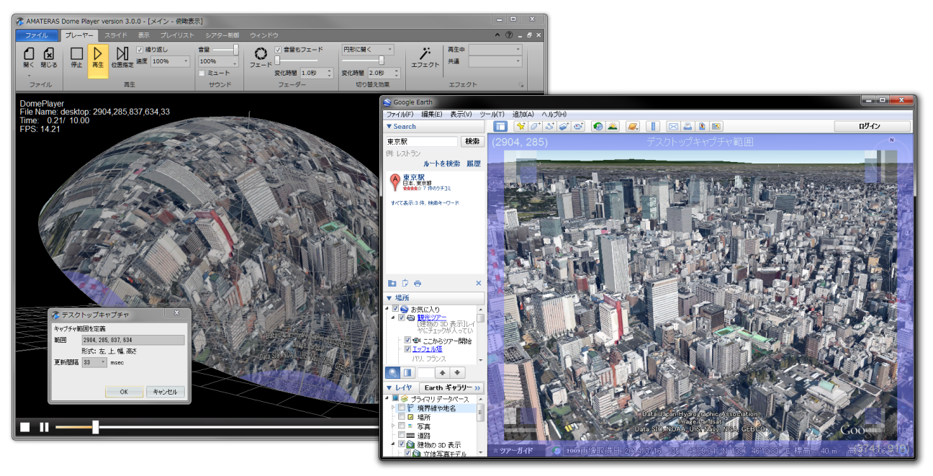
Task: Toggle the 音量もフェード checkbox
Action: click(x=278, y=50)
